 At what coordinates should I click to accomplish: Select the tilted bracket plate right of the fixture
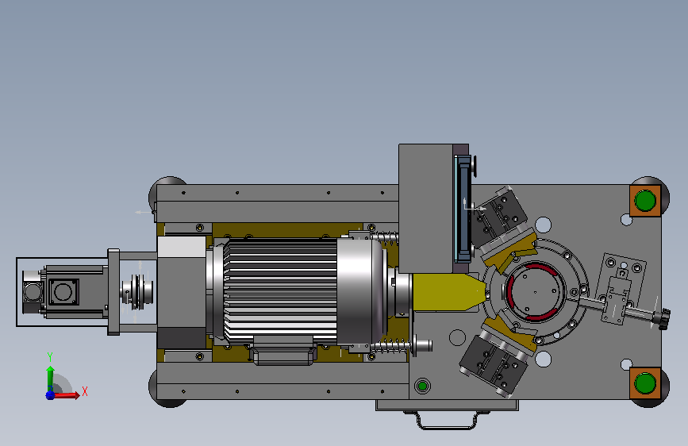tap(621, 286)
